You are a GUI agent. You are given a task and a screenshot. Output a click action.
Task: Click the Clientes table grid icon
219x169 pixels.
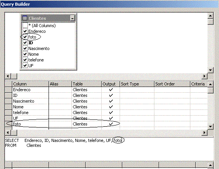tap(25, 18)
